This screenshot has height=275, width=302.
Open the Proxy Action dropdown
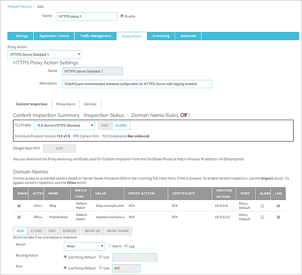45,55
